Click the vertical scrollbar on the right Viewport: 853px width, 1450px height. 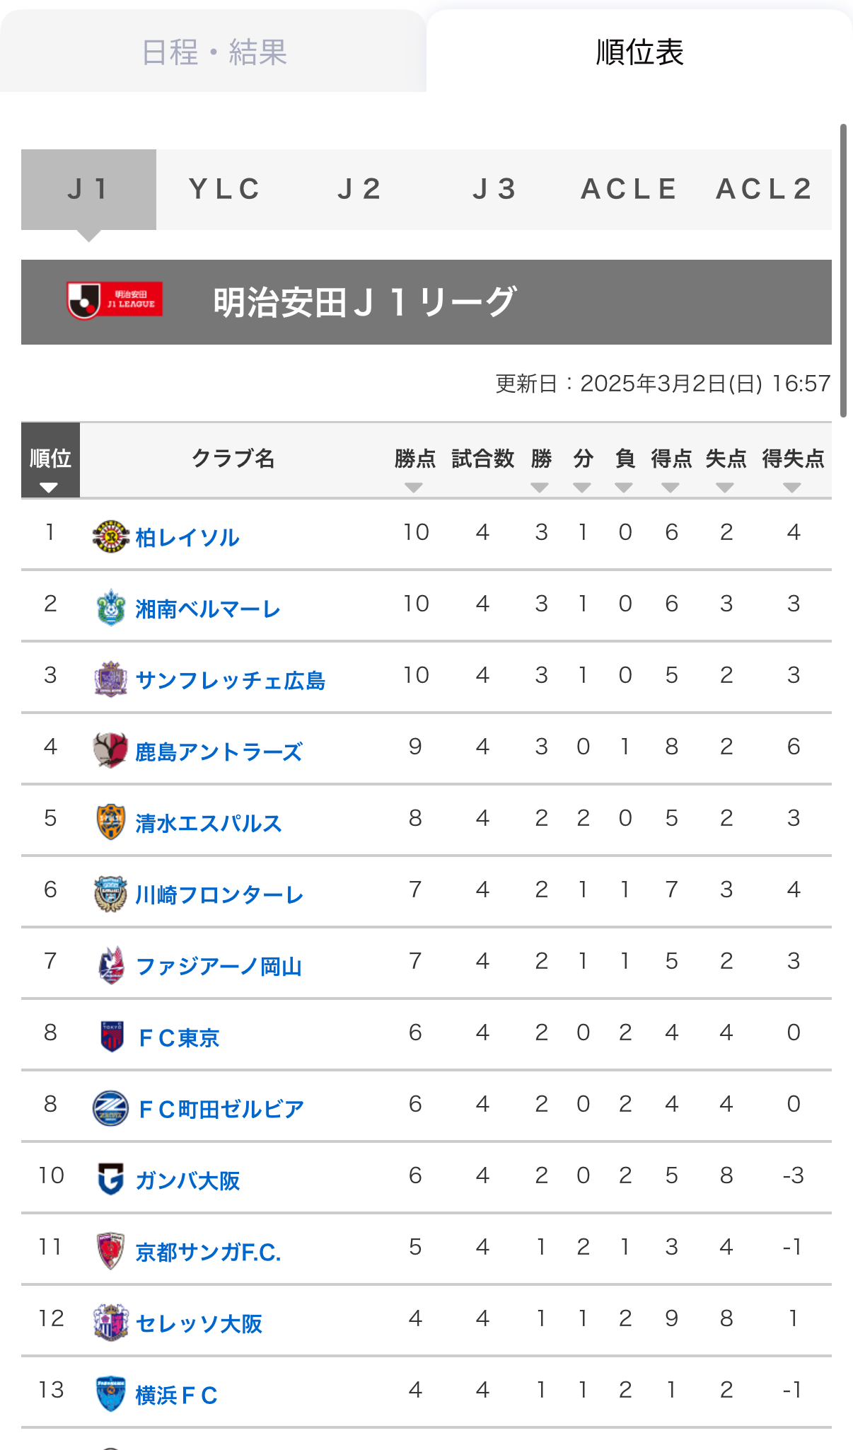tap(843, 270)
